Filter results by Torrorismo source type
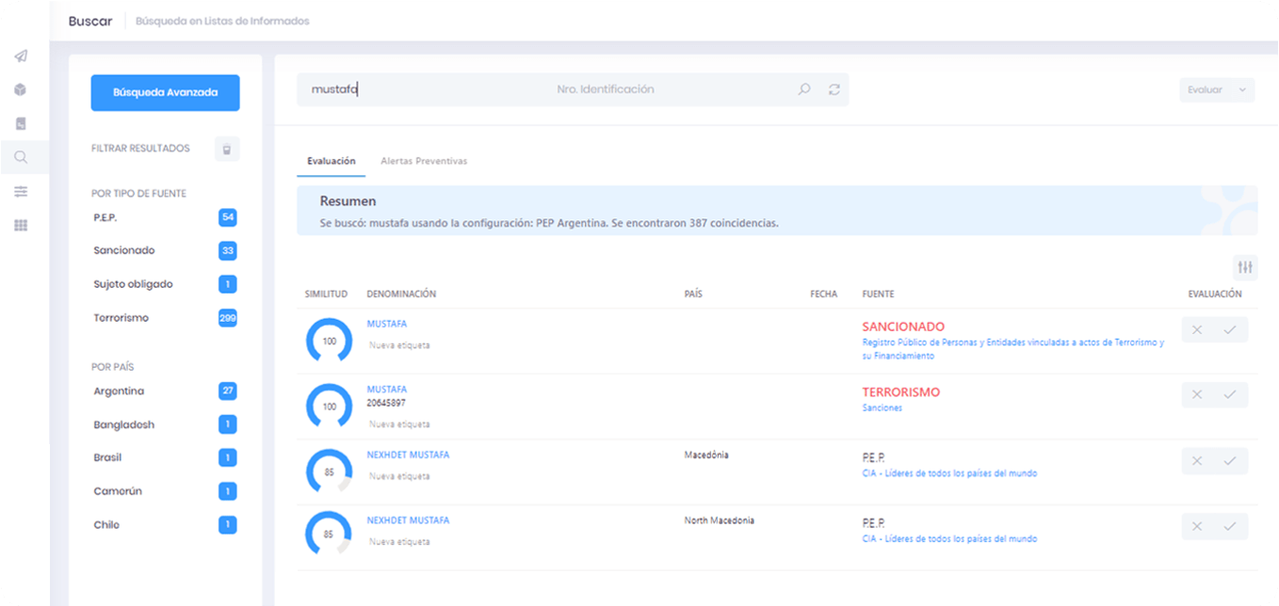1279x606 pixels. click(121, 318)
